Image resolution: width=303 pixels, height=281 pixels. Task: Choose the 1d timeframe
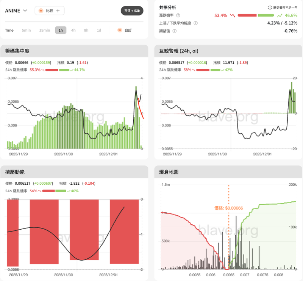click(x=99, y=30)
